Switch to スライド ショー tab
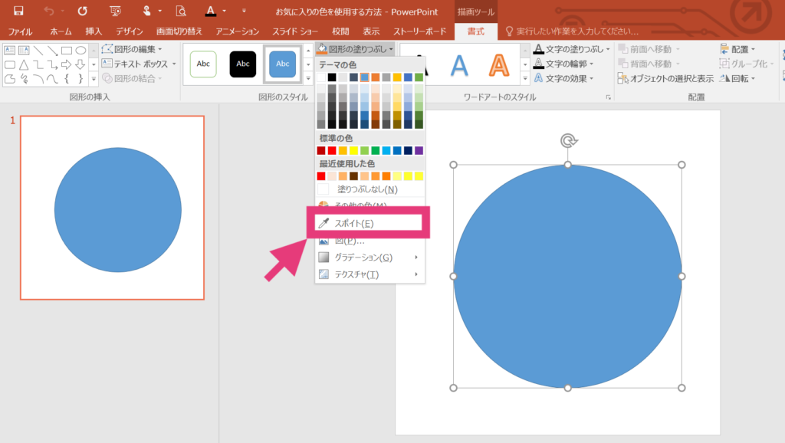This screenshot has width=785, height=443. (295, 31)
